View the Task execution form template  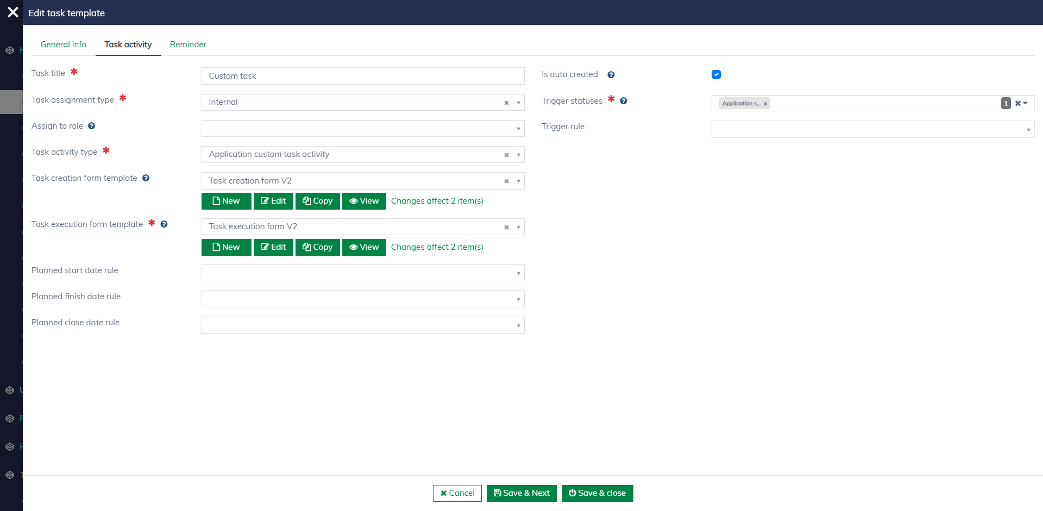point(364,247)
